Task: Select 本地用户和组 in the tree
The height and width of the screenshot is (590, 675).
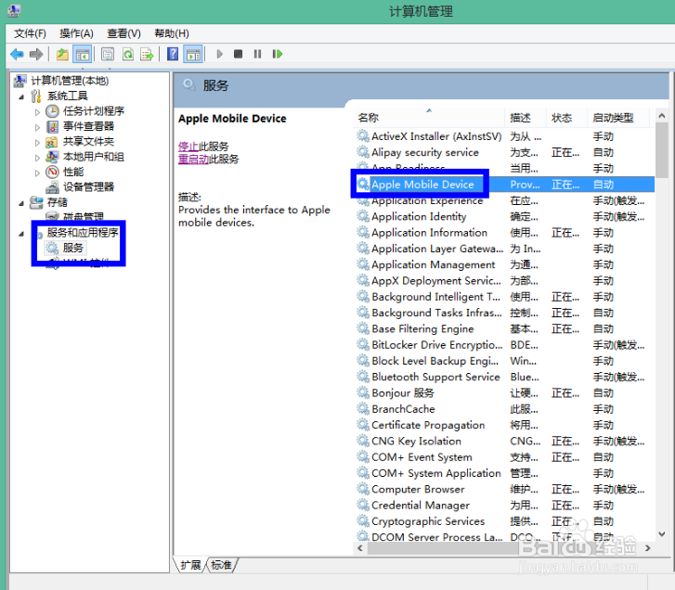Action: point(94,157)
